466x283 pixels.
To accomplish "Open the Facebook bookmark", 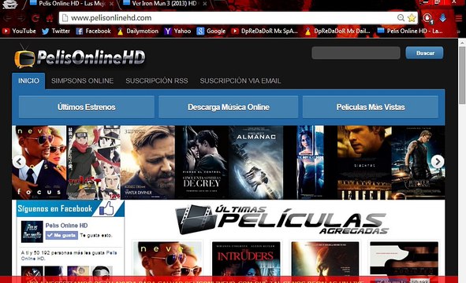I will point(93,31).
